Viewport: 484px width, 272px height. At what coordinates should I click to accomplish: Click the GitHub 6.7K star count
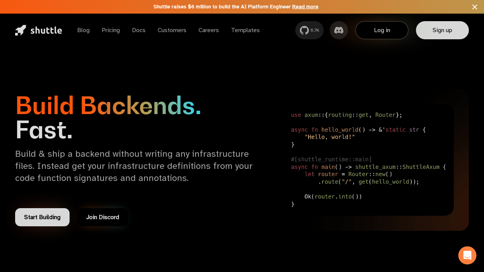point(315,30)
